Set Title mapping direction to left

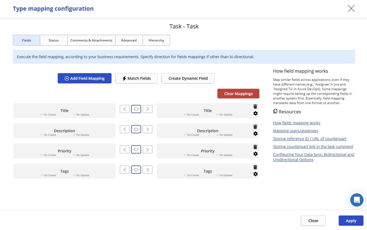[125, 109]
